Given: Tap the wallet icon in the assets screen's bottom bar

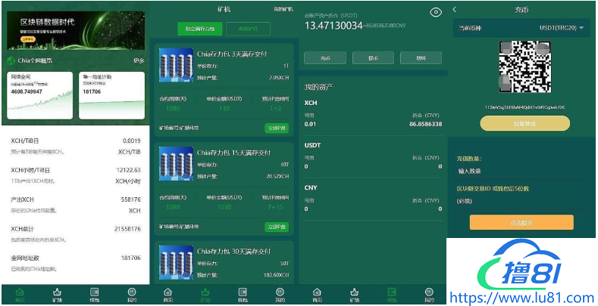Looking at the screenshot, I should point(391,294).
